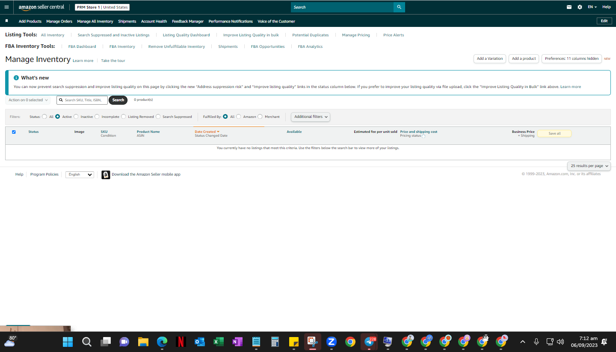
Task: Open Voice of the Customer
Action: (x=276, y=21)
